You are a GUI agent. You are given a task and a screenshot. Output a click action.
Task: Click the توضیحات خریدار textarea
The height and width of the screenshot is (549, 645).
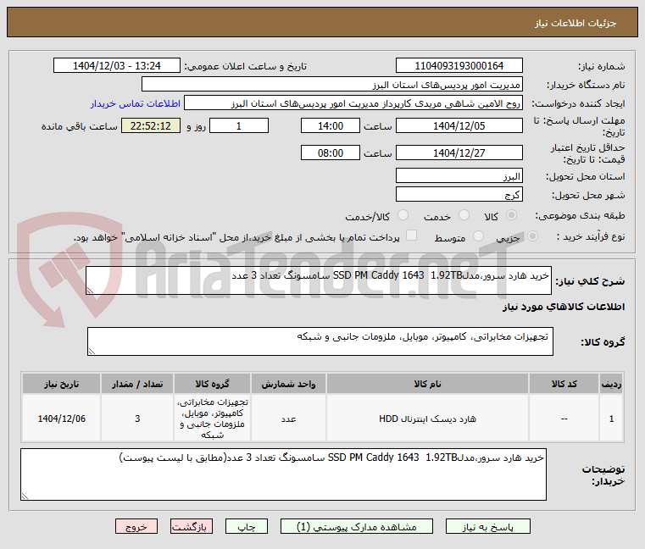[283, 474]
